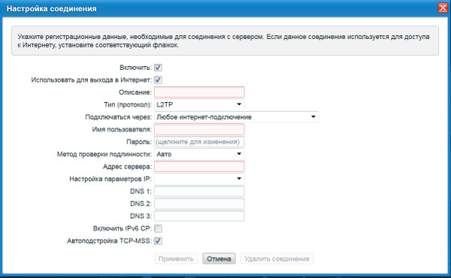Click the Описание input field
451x278 pixels.
click(x=199, y=92)
